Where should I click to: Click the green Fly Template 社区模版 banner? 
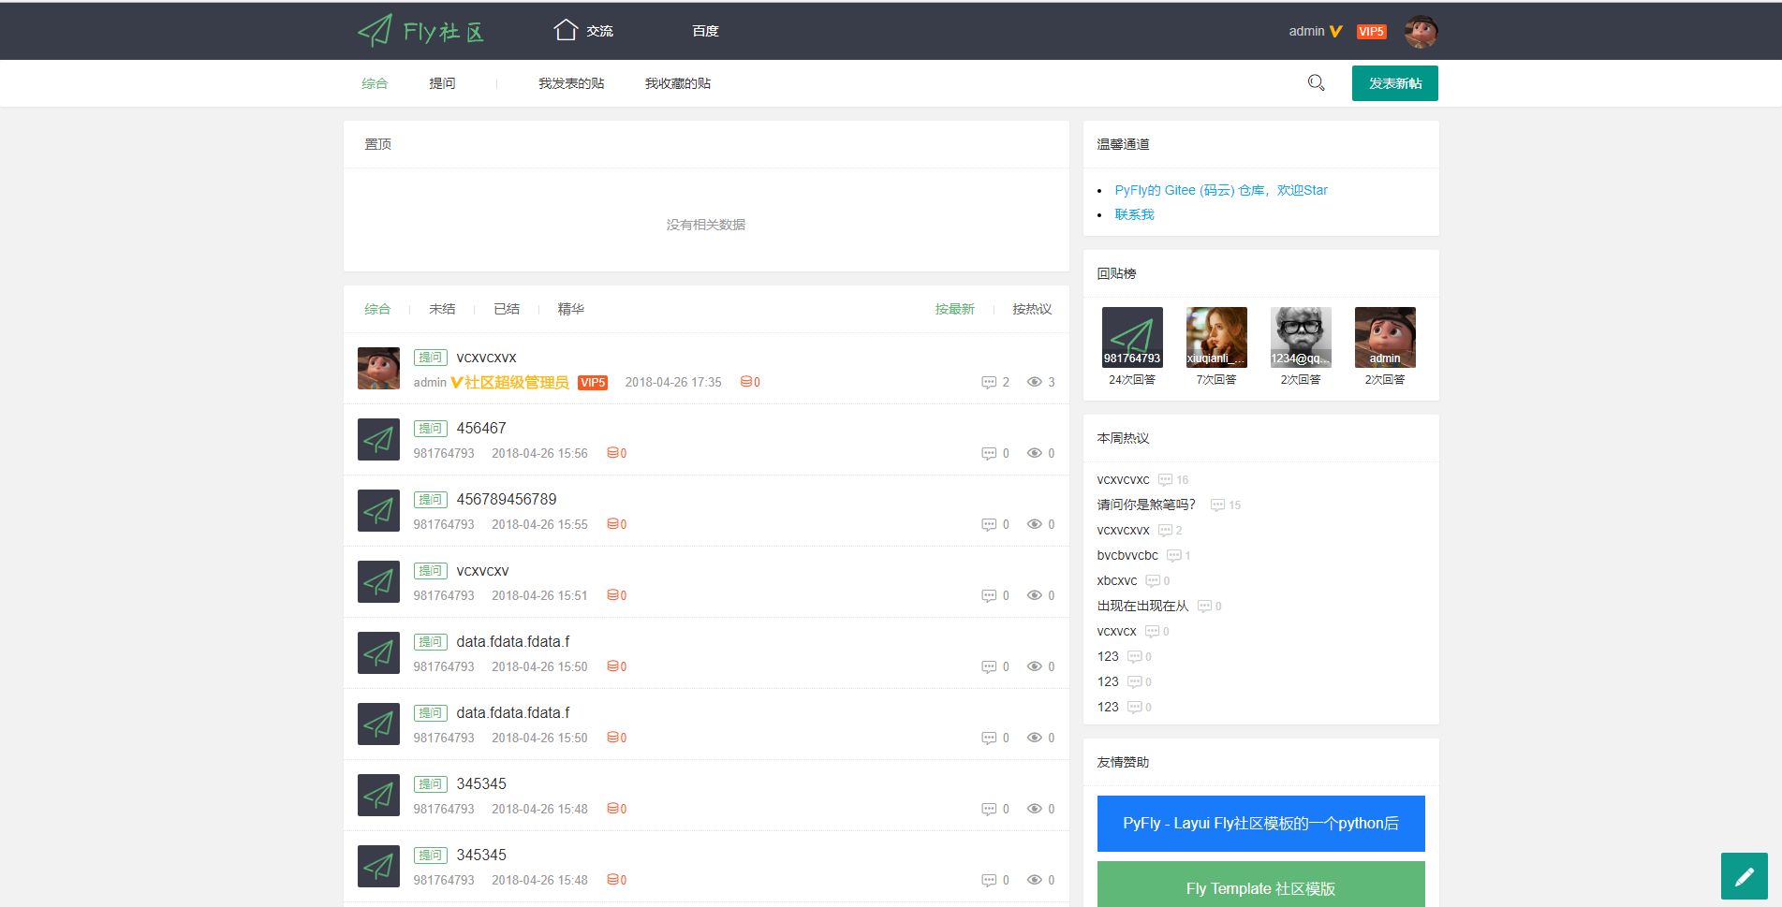point(1260,885)
